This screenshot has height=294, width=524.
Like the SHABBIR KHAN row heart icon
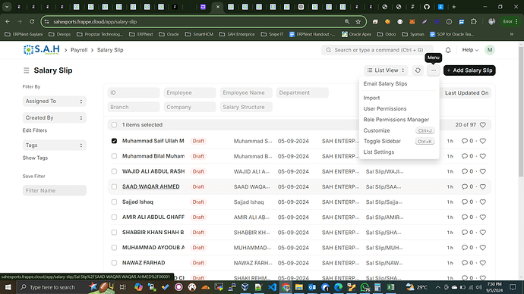coord(483,233)
